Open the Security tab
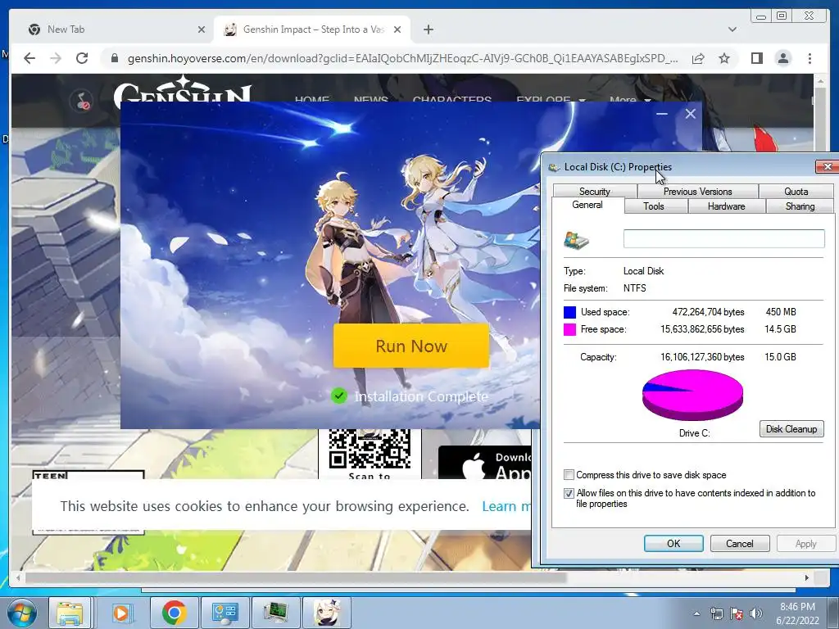Screen dimensions: 839x629 595,191
